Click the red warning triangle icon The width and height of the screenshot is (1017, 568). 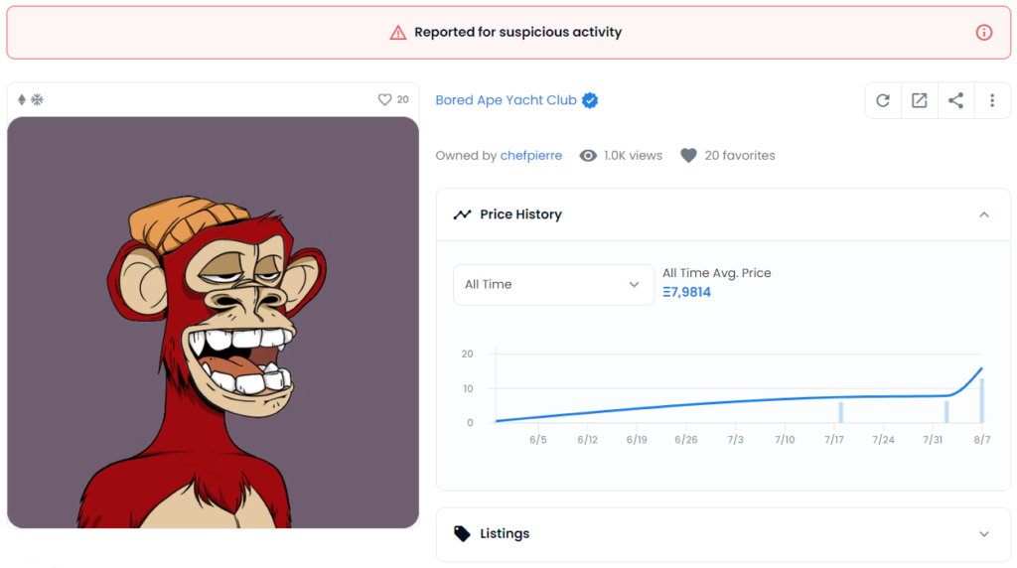click(x=398, y=32)
